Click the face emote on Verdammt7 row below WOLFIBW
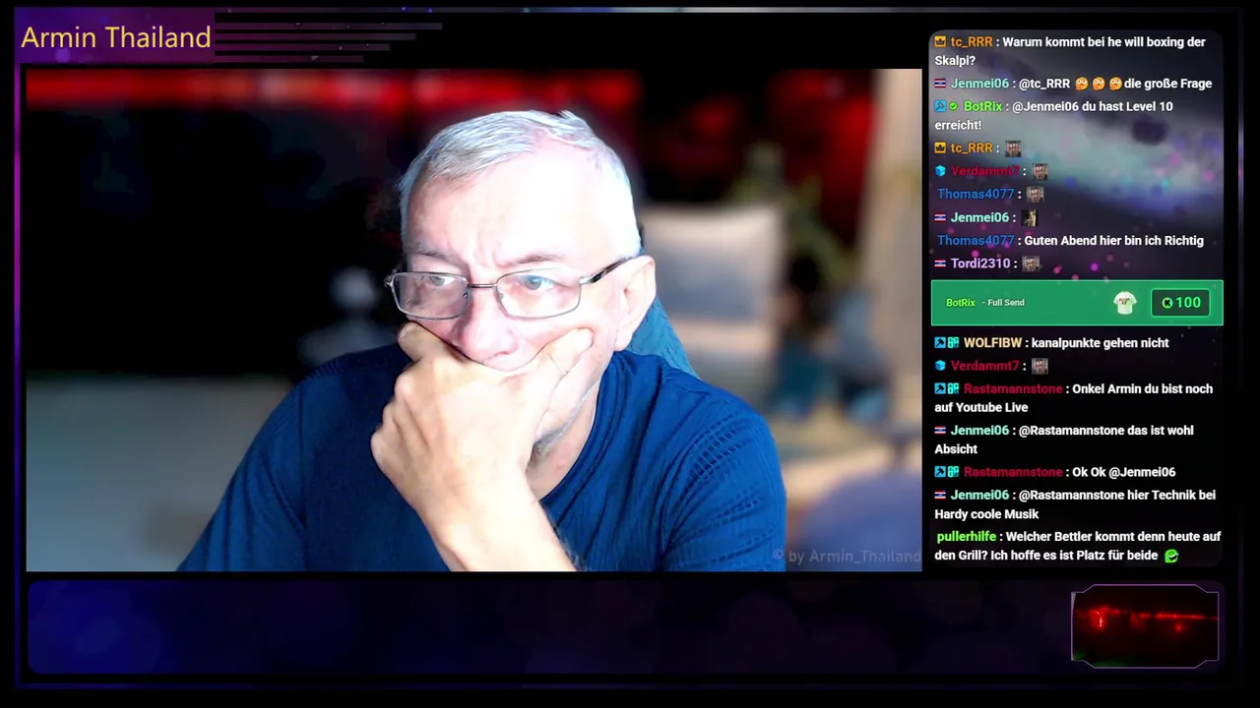The width and height of the screenshot is (1260, 708). pyautogui.click(x=1039, y=366)
